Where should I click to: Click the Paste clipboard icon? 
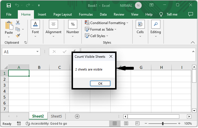[9, 25]
